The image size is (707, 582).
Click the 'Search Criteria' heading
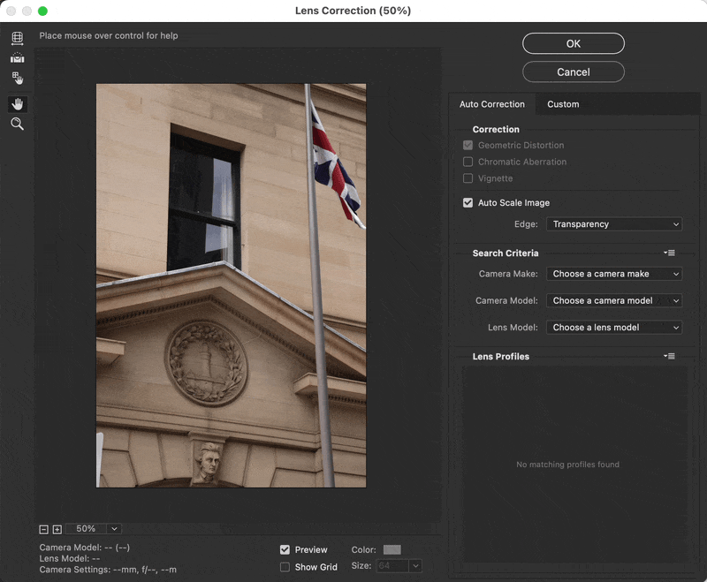[505, 253]
